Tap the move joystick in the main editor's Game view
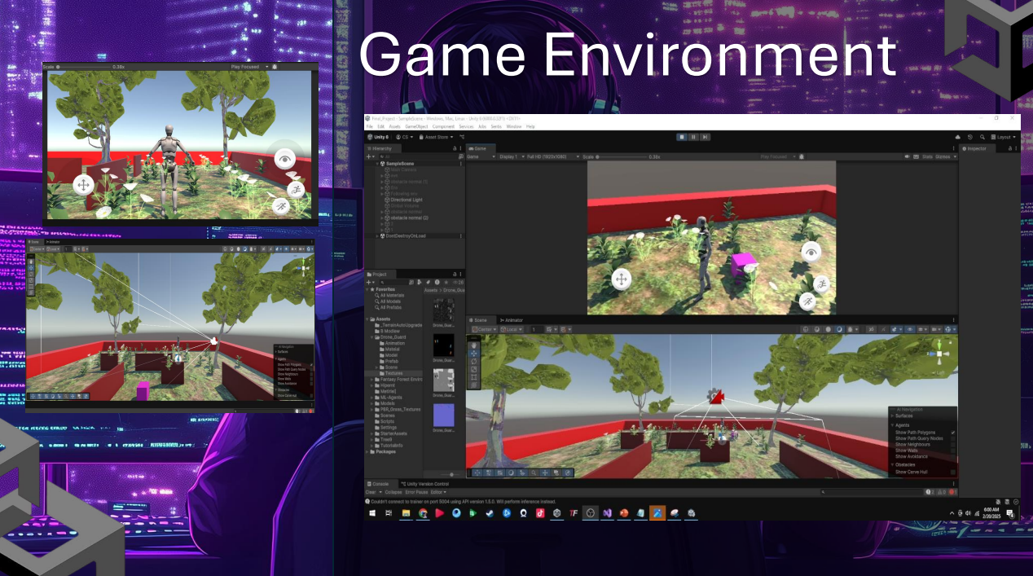The width and height of the screenshot is (1033, 576). point(621,279)
